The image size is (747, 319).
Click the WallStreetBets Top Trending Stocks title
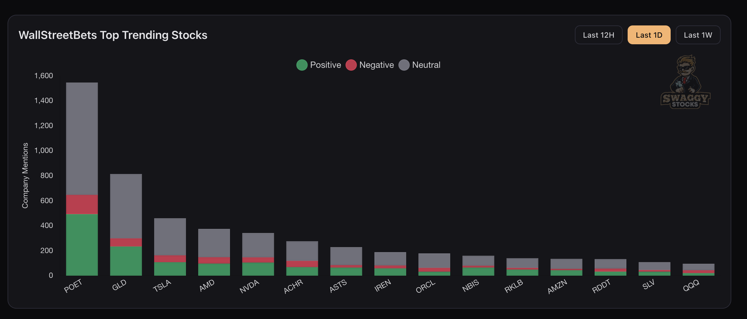[113, 35]
